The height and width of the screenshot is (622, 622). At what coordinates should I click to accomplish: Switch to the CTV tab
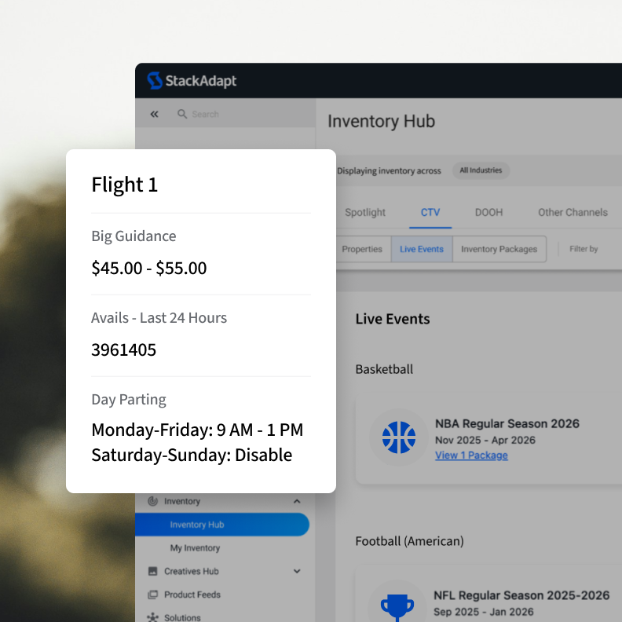pos(430,212)
